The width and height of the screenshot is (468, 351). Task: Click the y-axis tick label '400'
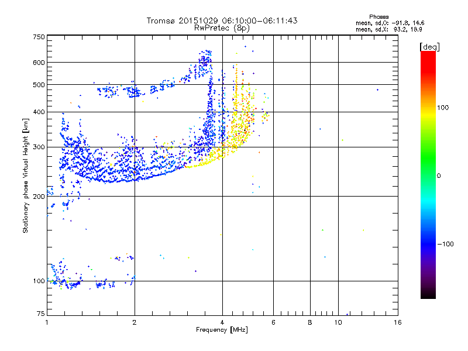(x=39, y=112)
